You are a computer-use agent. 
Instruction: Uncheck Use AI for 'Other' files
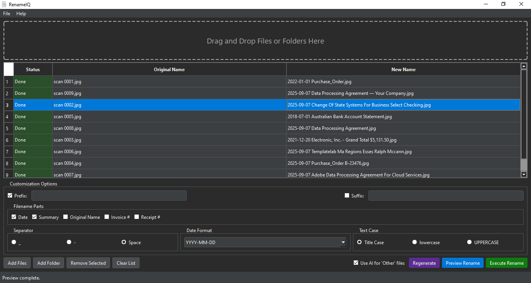356,263
